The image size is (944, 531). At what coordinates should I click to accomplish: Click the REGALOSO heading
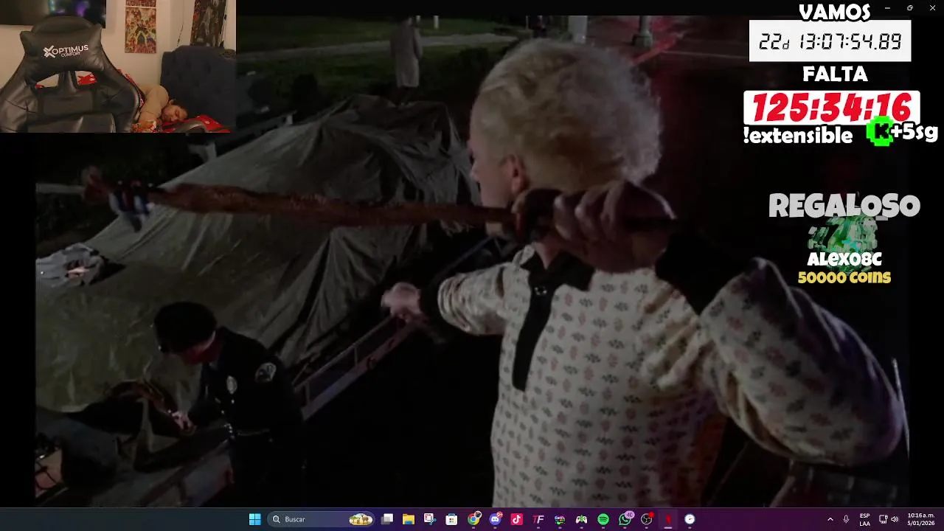coord(844,206)
